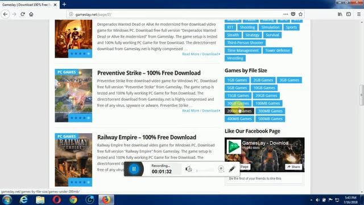Open the Third-Person Shooter tag
This screenshot has height=205, width=364.
[245, 43]
